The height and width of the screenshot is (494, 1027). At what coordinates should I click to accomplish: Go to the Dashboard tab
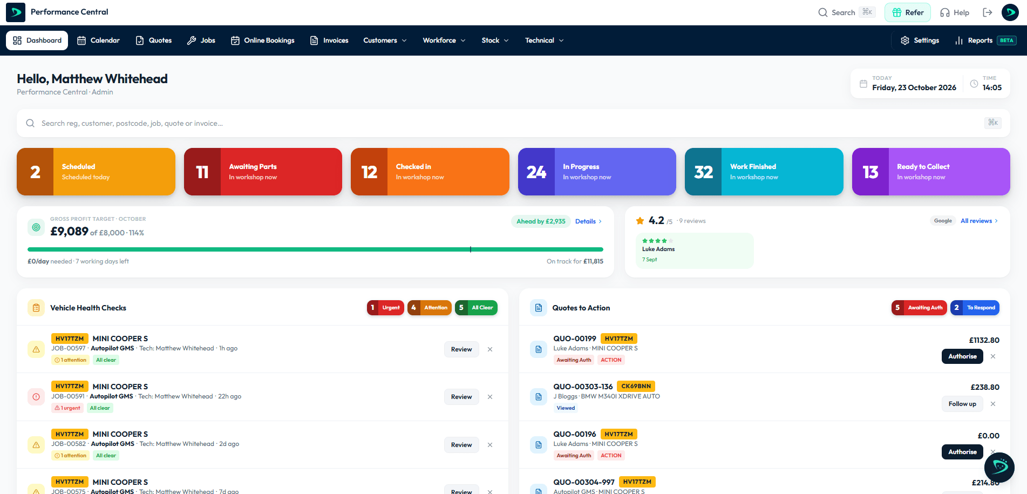(x=37, y=40)
